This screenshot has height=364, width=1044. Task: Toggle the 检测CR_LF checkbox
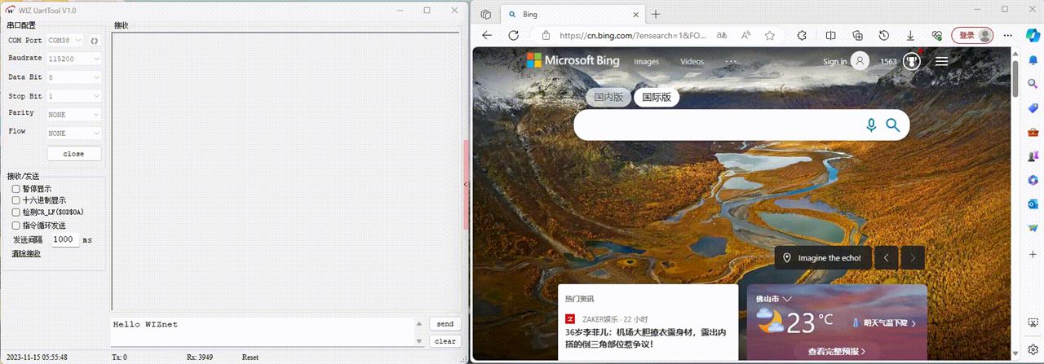click(16, 213)
